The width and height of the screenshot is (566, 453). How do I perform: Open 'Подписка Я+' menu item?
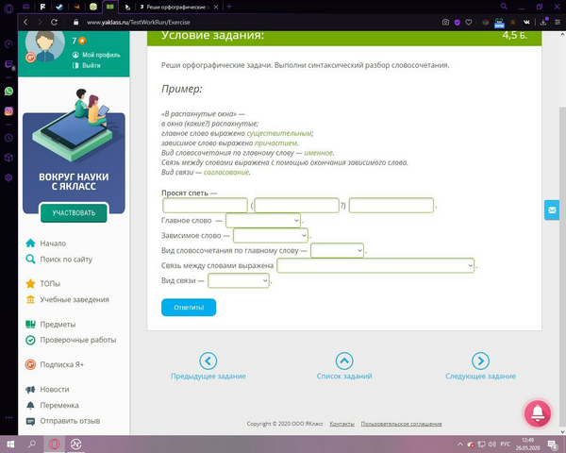(x=55, y=364)
